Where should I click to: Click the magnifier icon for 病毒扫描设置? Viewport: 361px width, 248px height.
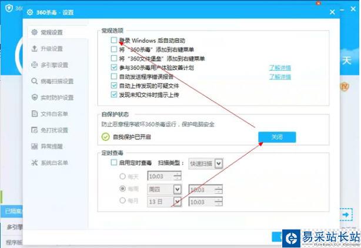click(x=34, y=81)
